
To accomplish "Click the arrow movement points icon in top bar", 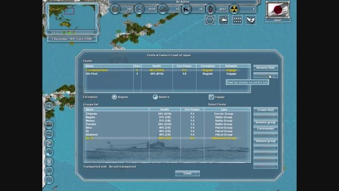I will 139,10.
